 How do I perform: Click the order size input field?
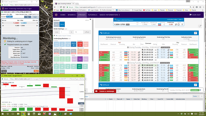(64, 32)
